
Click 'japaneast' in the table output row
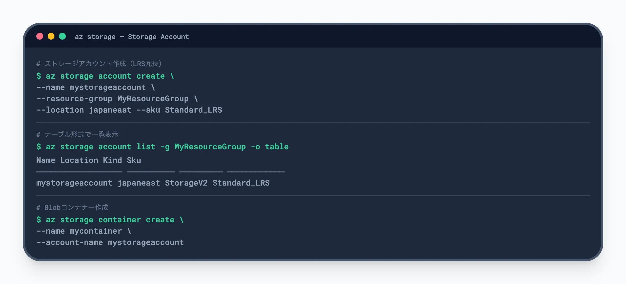coord(139,183)
